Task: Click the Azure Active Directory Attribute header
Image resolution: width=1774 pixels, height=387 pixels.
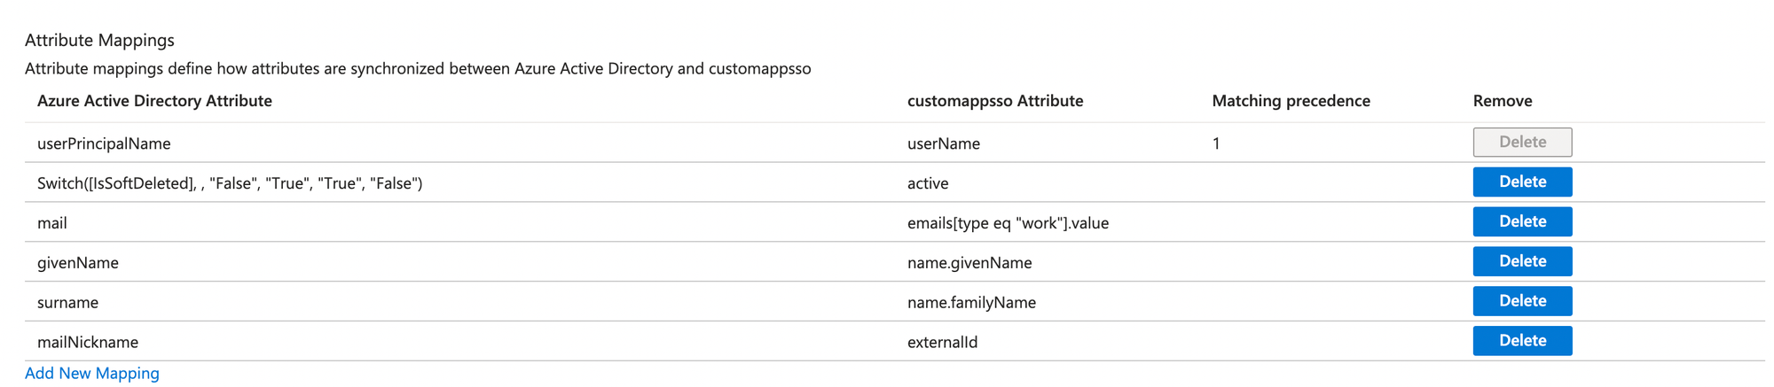Action: click(x=154, y=101)
